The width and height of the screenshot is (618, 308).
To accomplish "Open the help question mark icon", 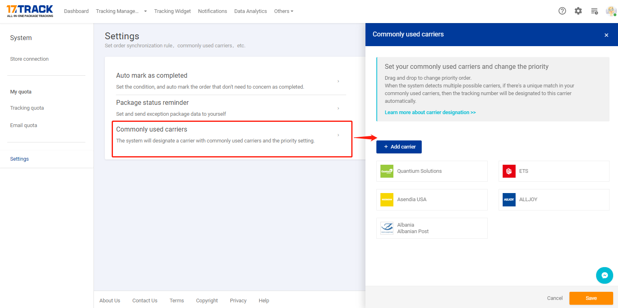I will point(562,11).
